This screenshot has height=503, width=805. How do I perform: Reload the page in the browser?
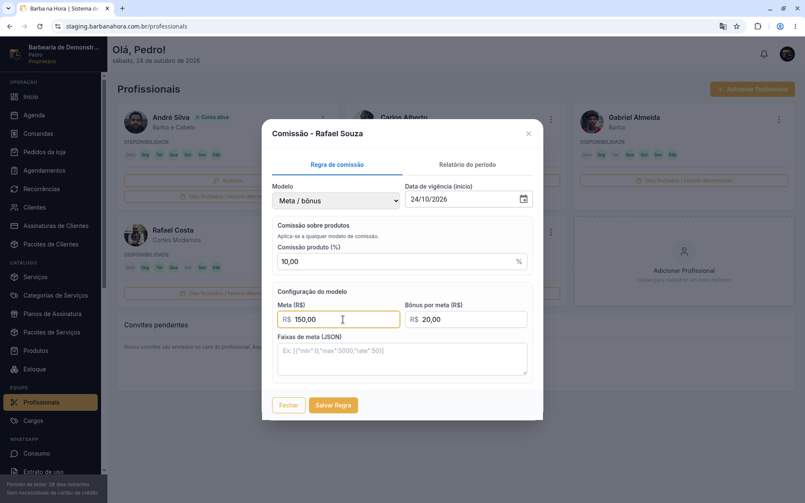(40, 26)
